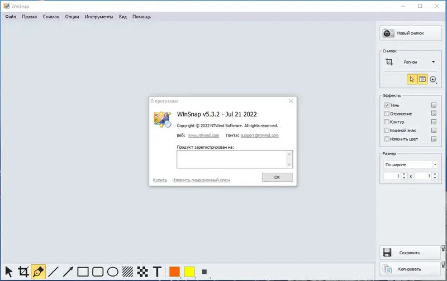Screen dimensions: 447x281
Task: Open the Правка menu
Action: click(x=30, y=17)
